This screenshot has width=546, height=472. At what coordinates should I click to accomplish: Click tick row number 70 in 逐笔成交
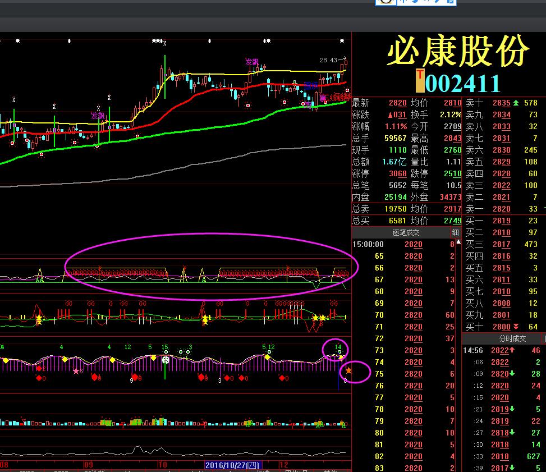379,315
